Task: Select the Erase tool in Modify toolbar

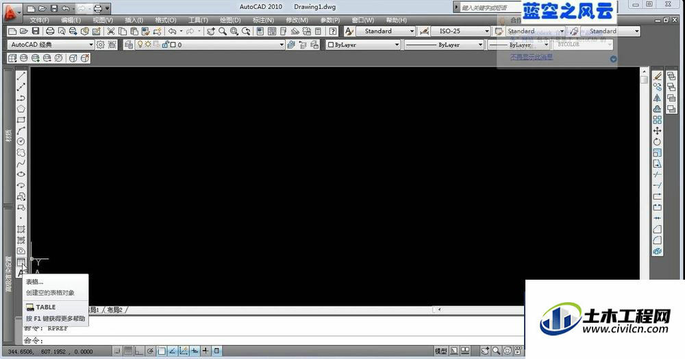Action: (657, 77)
